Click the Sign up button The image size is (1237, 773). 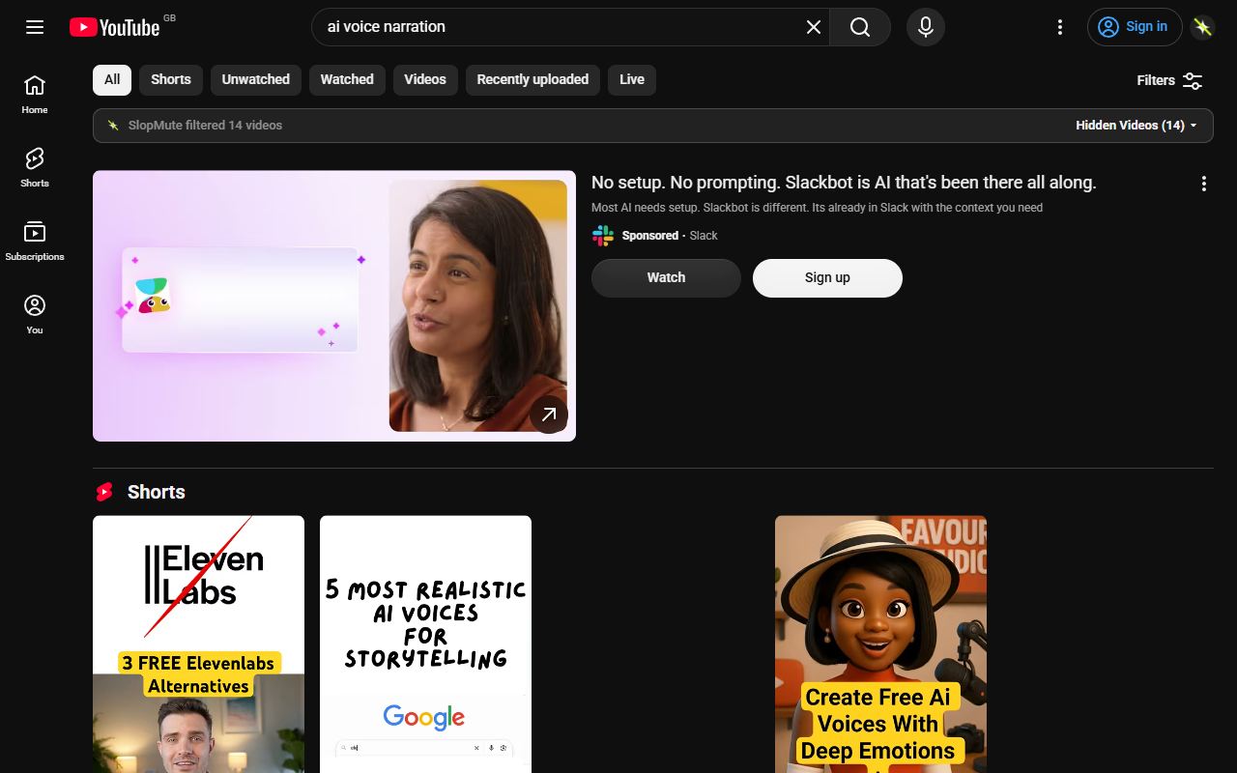[827, 278]
